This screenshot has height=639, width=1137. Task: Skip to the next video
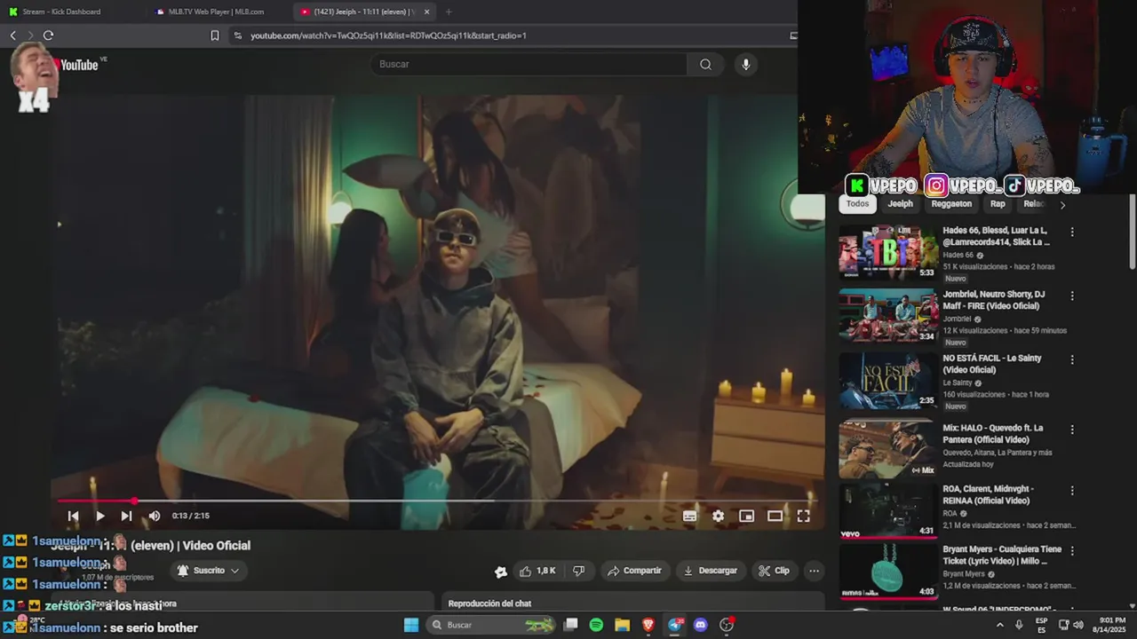[x=126, y=516]
